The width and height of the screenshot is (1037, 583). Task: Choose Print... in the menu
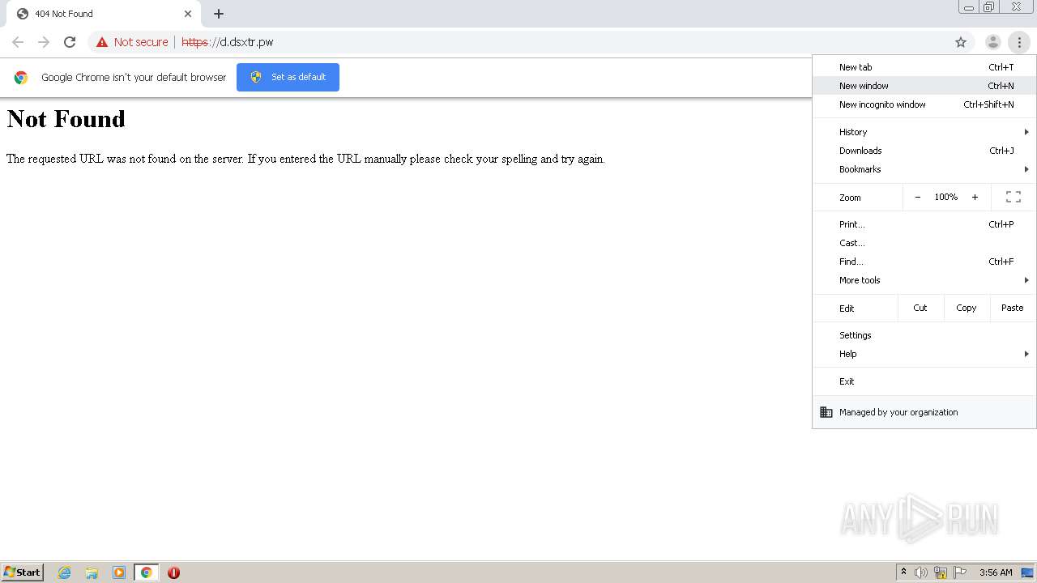pyautogui.click(x=924, y=224)
